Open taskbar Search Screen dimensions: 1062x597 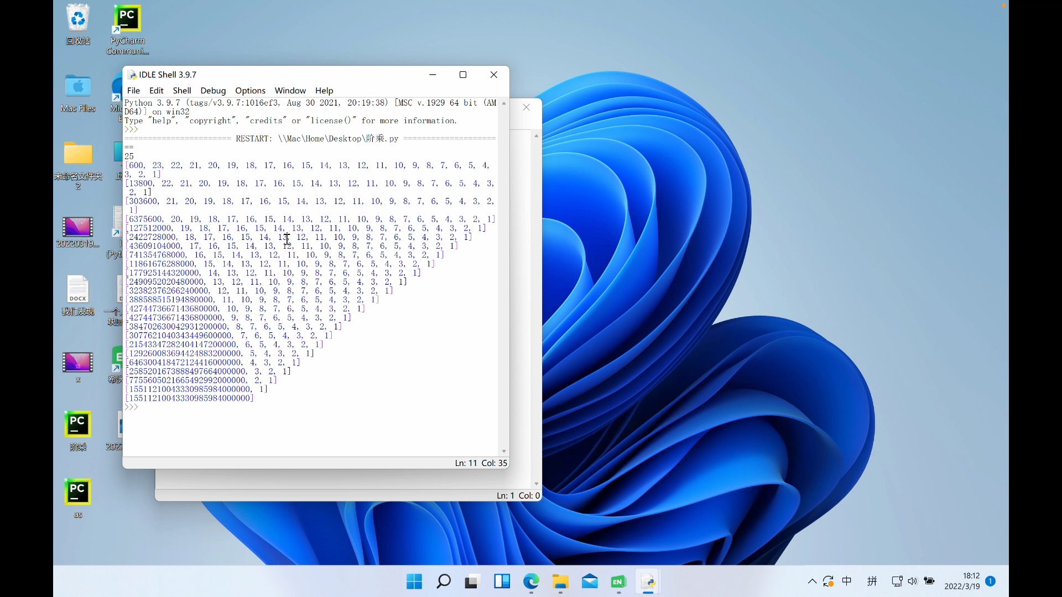click(x=444, y=582)
